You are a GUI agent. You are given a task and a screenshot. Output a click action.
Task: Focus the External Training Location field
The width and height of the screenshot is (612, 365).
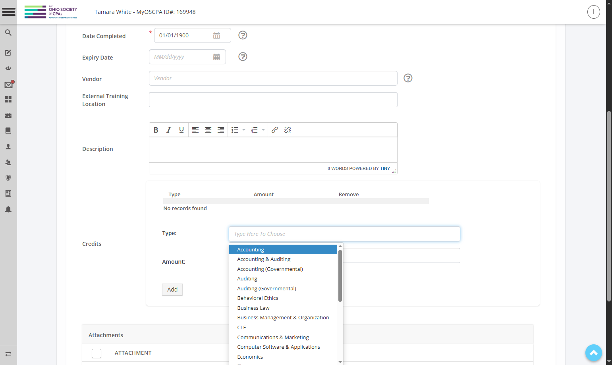[x=273, y=100]
